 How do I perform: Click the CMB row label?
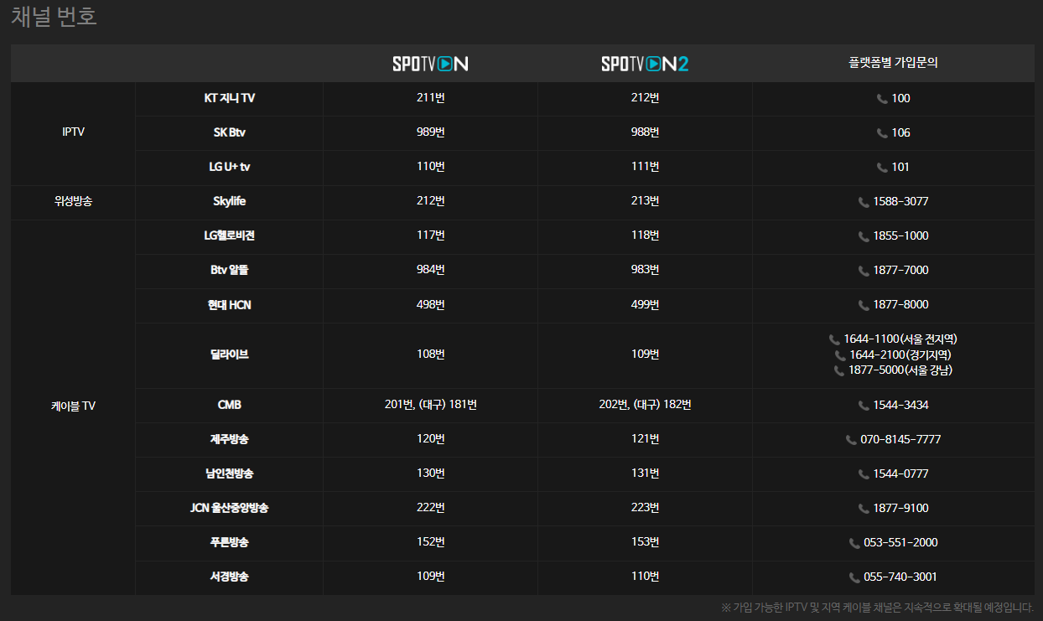pyautogui.click(x=230, y=405)
